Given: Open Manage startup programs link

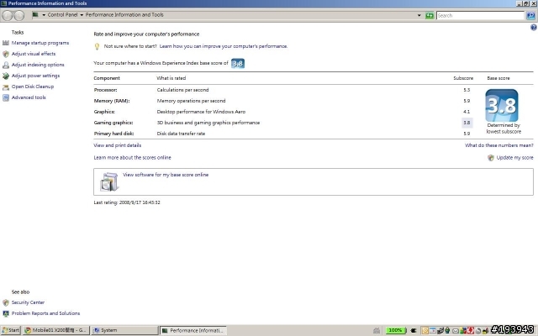Looking at the screenshot, I should point(40,43).
